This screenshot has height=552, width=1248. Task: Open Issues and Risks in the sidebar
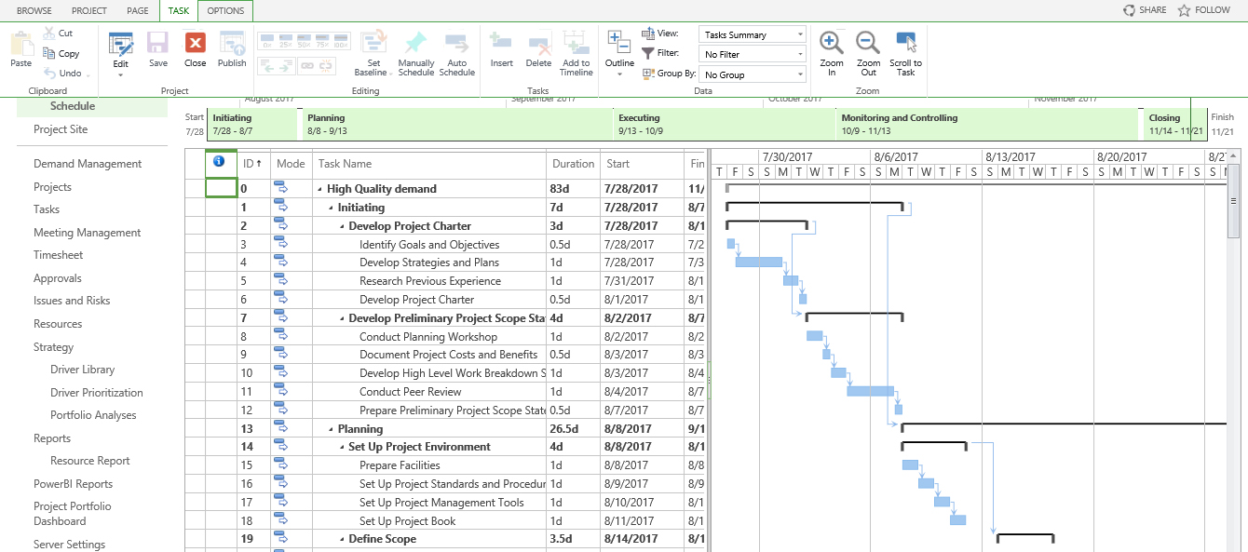(x=72, y=301)
